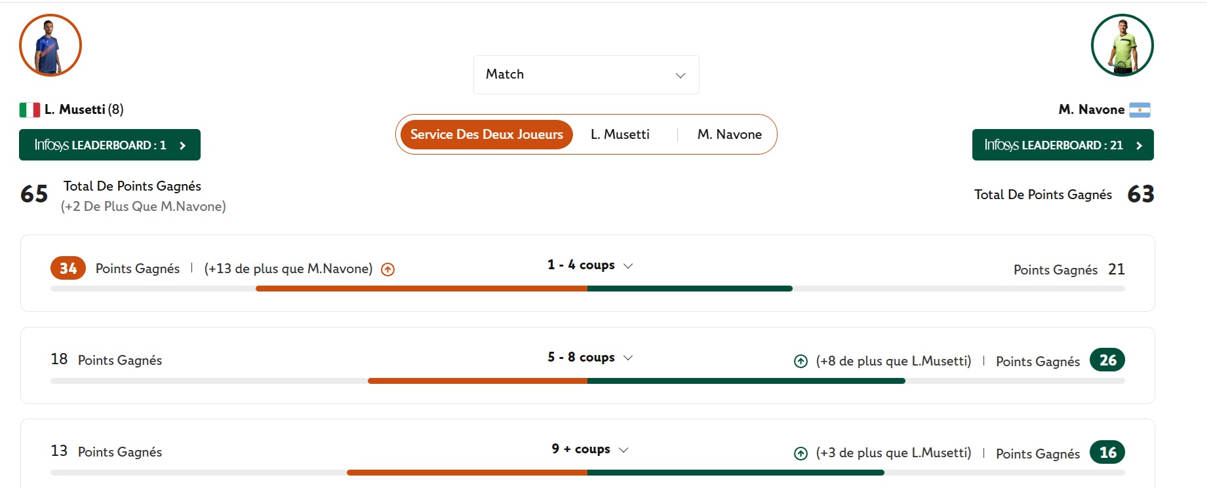Open the Match dropdown selector
This screenshot has width=1207, height=488.
tap(585, 75)
